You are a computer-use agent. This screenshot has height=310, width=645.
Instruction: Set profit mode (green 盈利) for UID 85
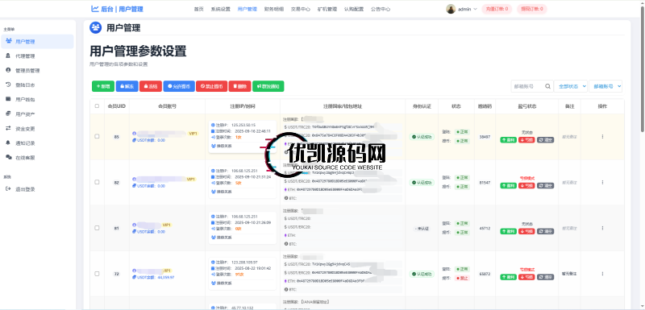pyautogui.click(x=509, y=139)
